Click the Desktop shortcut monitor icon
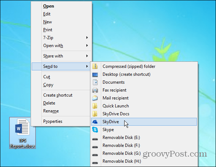Screen dimensions: 216x167 [x=95, y=75]
